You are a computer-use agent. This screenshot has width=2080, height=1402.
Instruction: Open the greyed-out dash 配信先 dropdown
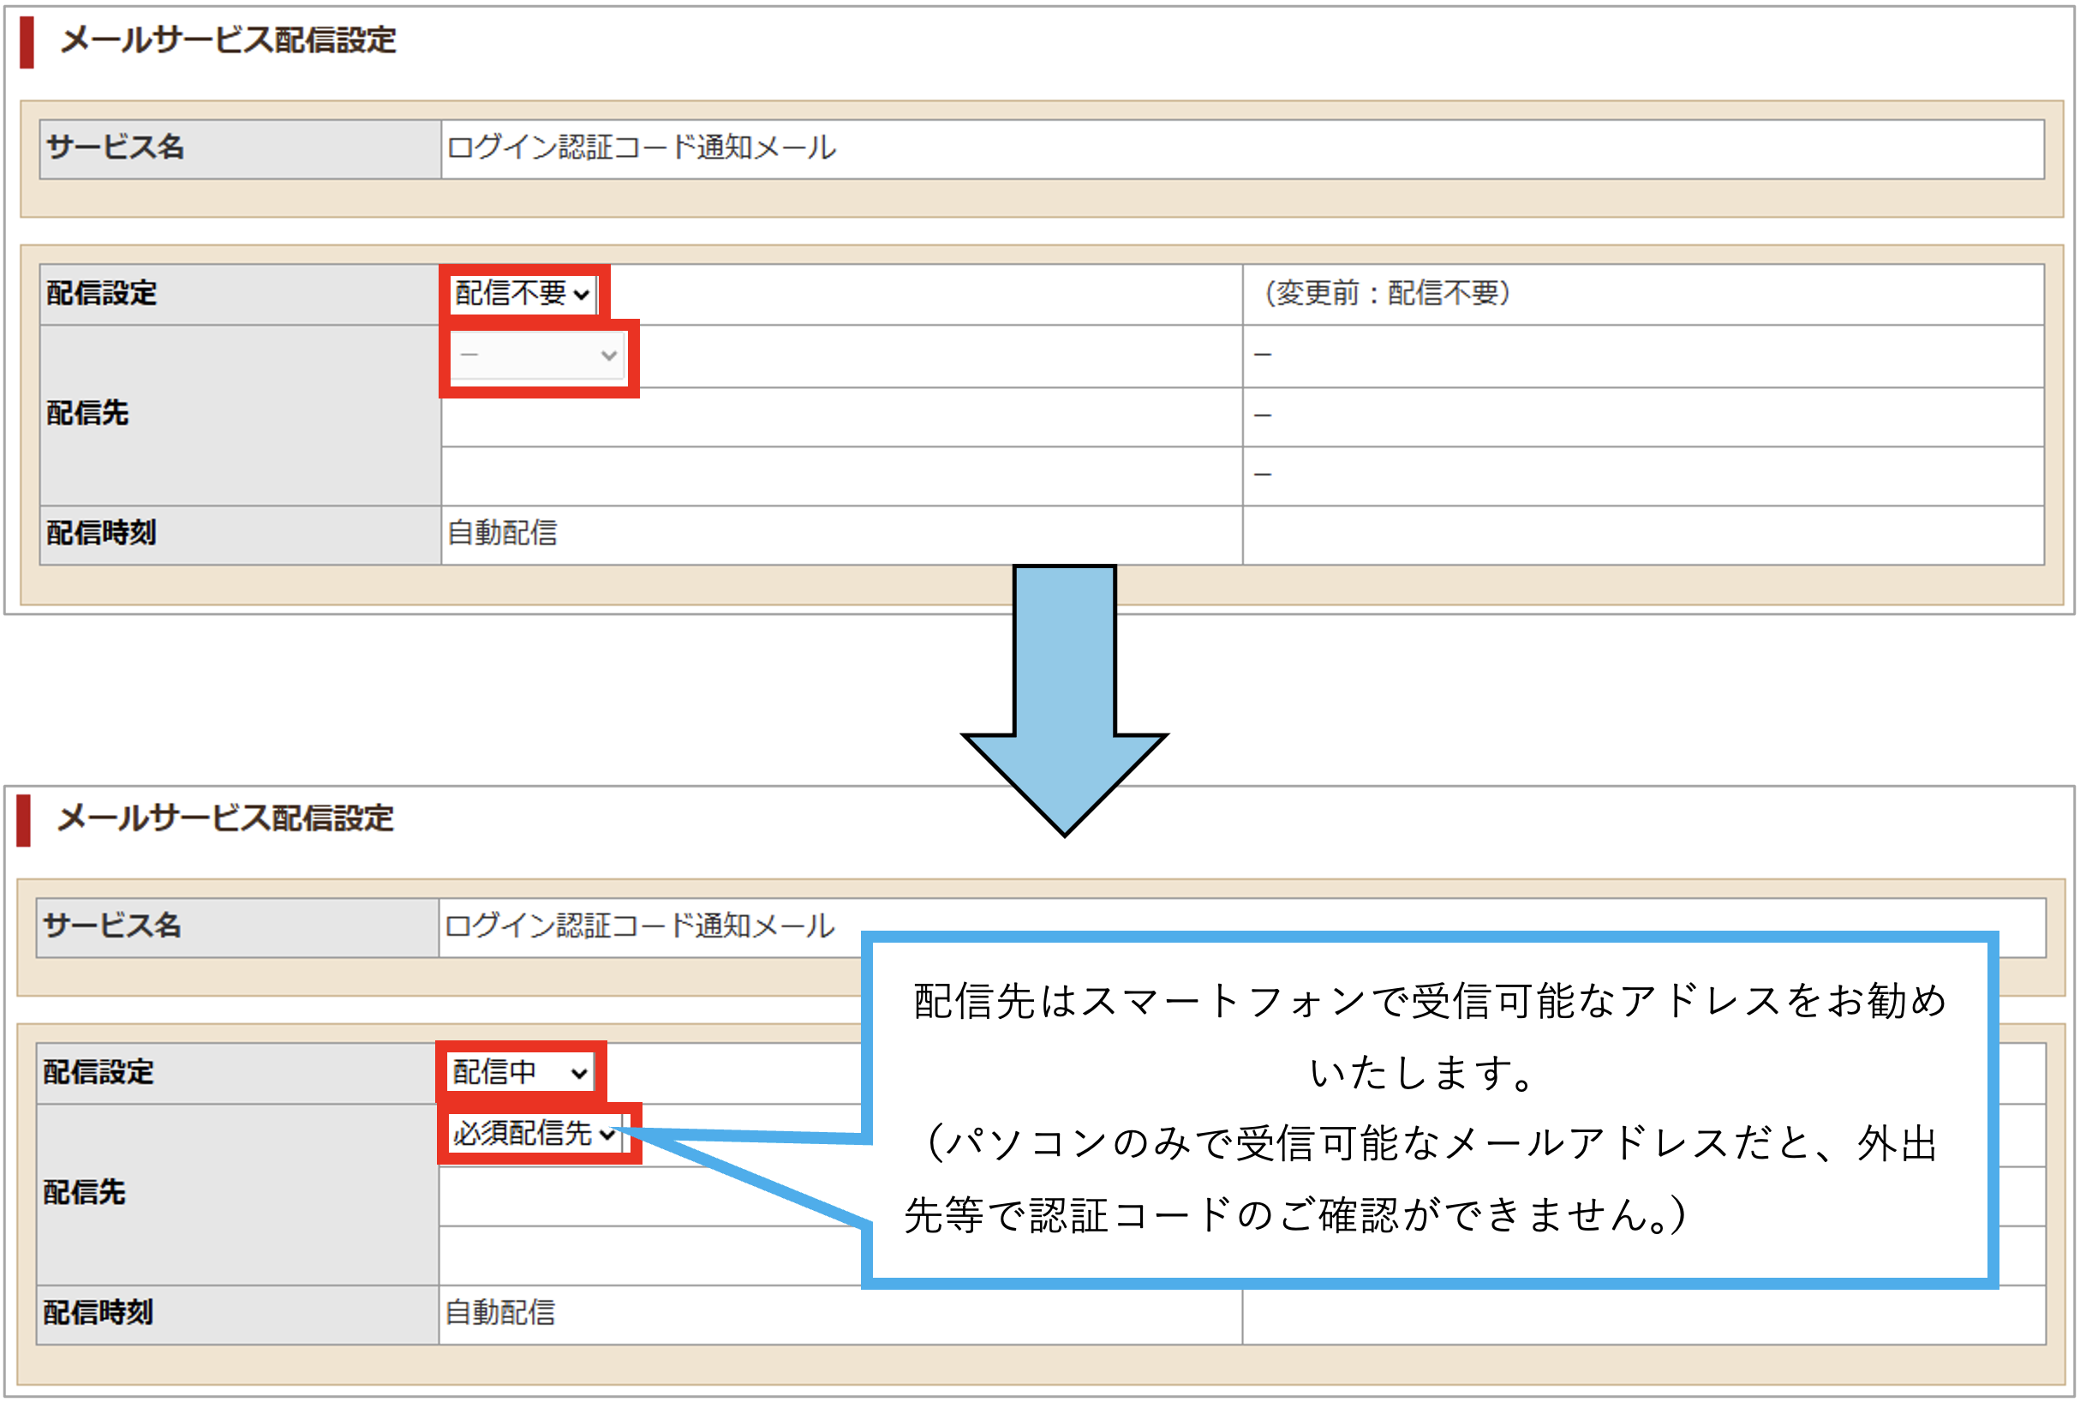tap(536, 355)
